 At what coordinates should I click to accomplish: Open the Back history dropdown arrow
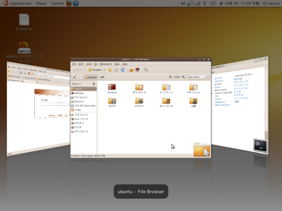[x=84, y=70]
